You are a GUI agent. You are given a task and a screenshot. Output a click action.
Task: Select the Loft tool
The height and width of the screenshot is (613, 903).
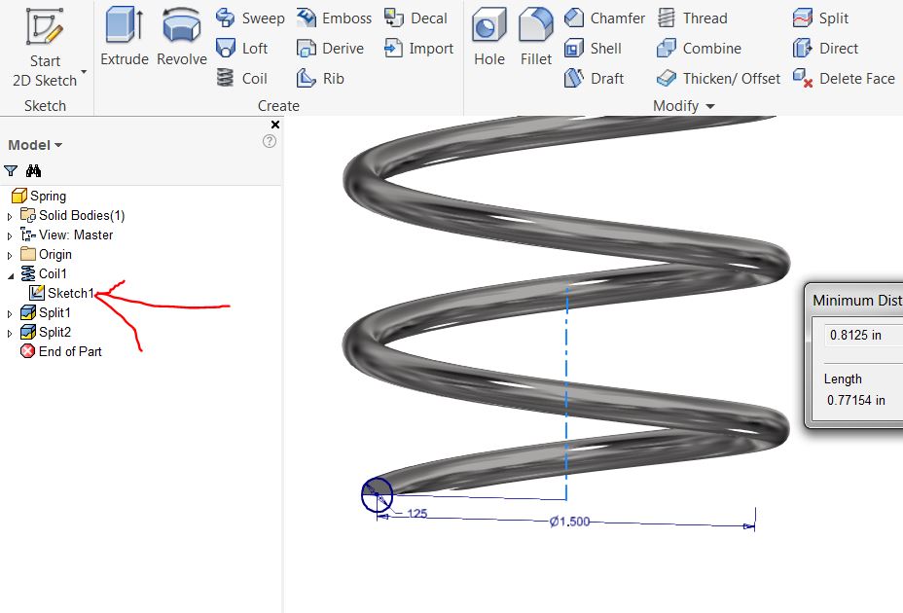click(x=244, y=48)
